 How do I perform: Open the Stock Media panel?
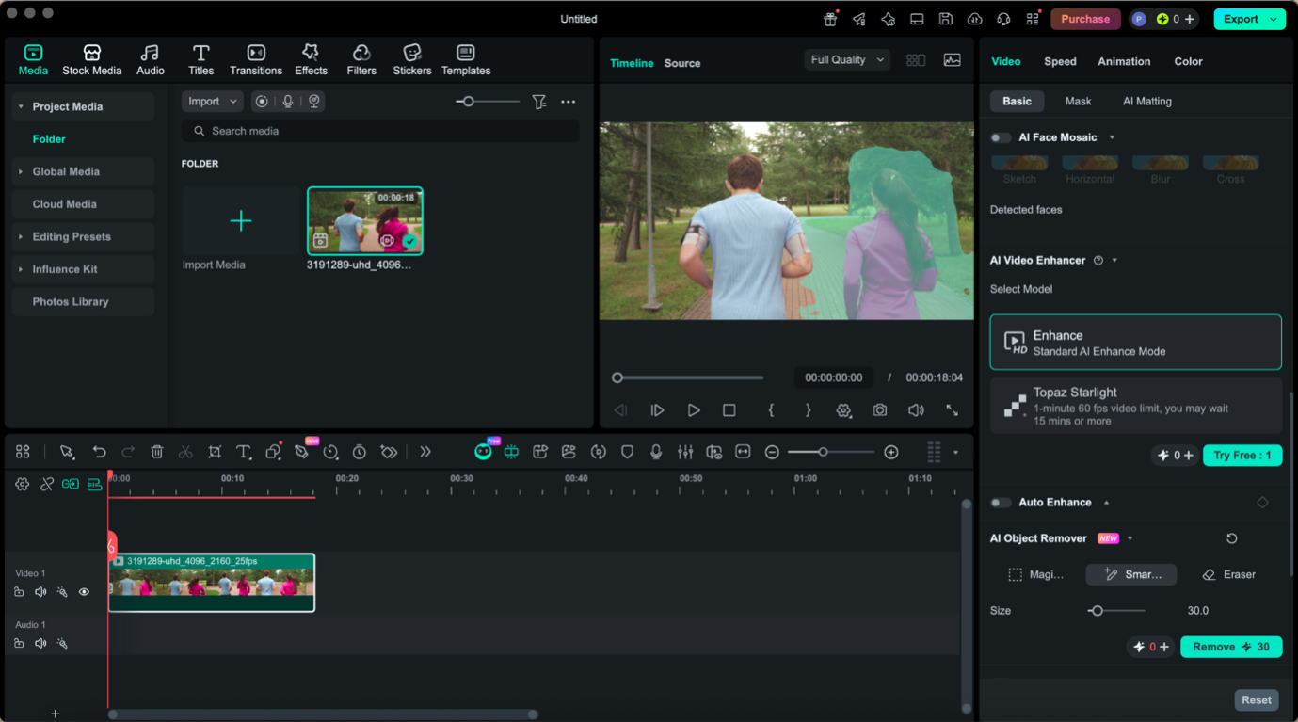[91, 58]
